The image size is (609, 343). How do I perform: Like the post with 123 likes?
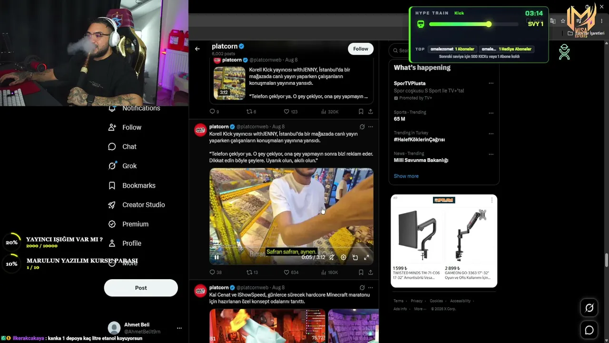[290, 111]
